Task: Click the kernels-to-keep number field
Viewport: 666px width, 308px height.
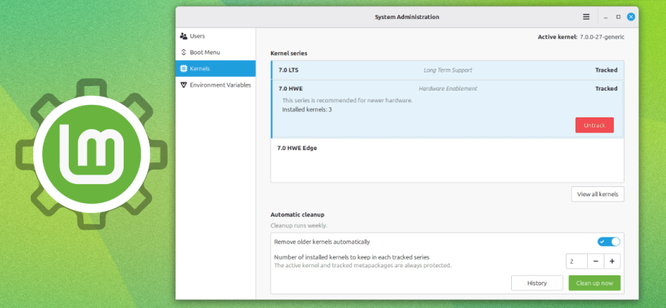Action: 577,261
